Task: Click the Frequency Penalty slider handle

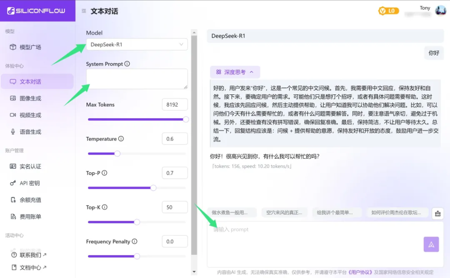Action: (x=137, y=256)
